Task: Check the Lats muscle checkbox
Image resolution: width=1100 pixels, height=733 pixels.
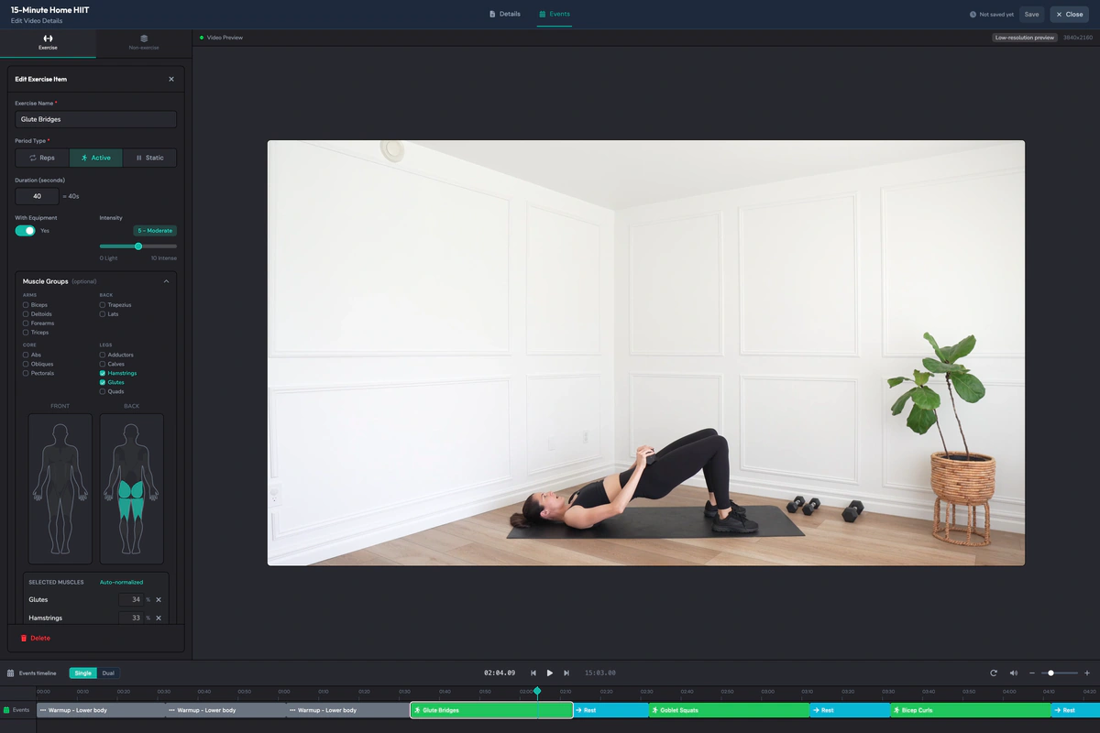Action: [x=103, y=314]
